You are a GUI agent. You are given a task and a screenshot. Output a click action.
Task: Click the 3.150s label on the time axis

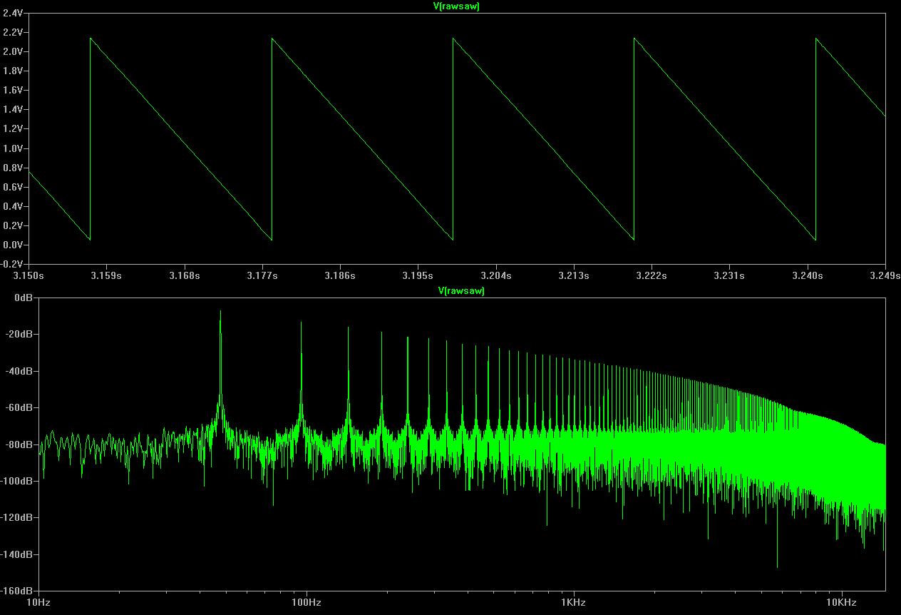(29, 275)
